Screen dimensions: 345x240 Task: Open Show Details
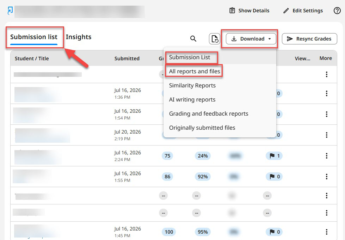[249, 11]
